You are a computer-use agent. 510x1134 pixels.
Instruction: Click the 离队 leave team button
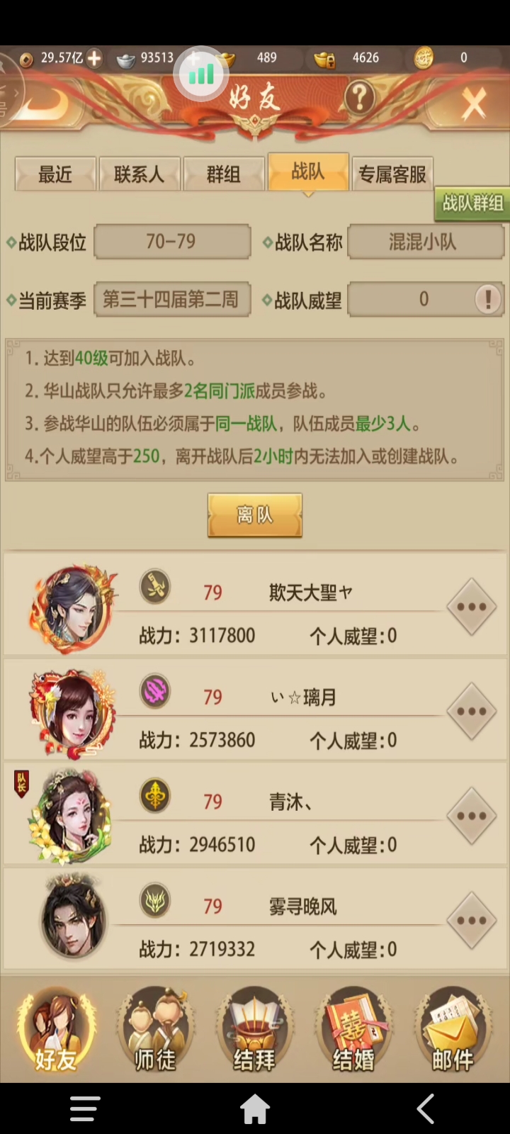255,515
